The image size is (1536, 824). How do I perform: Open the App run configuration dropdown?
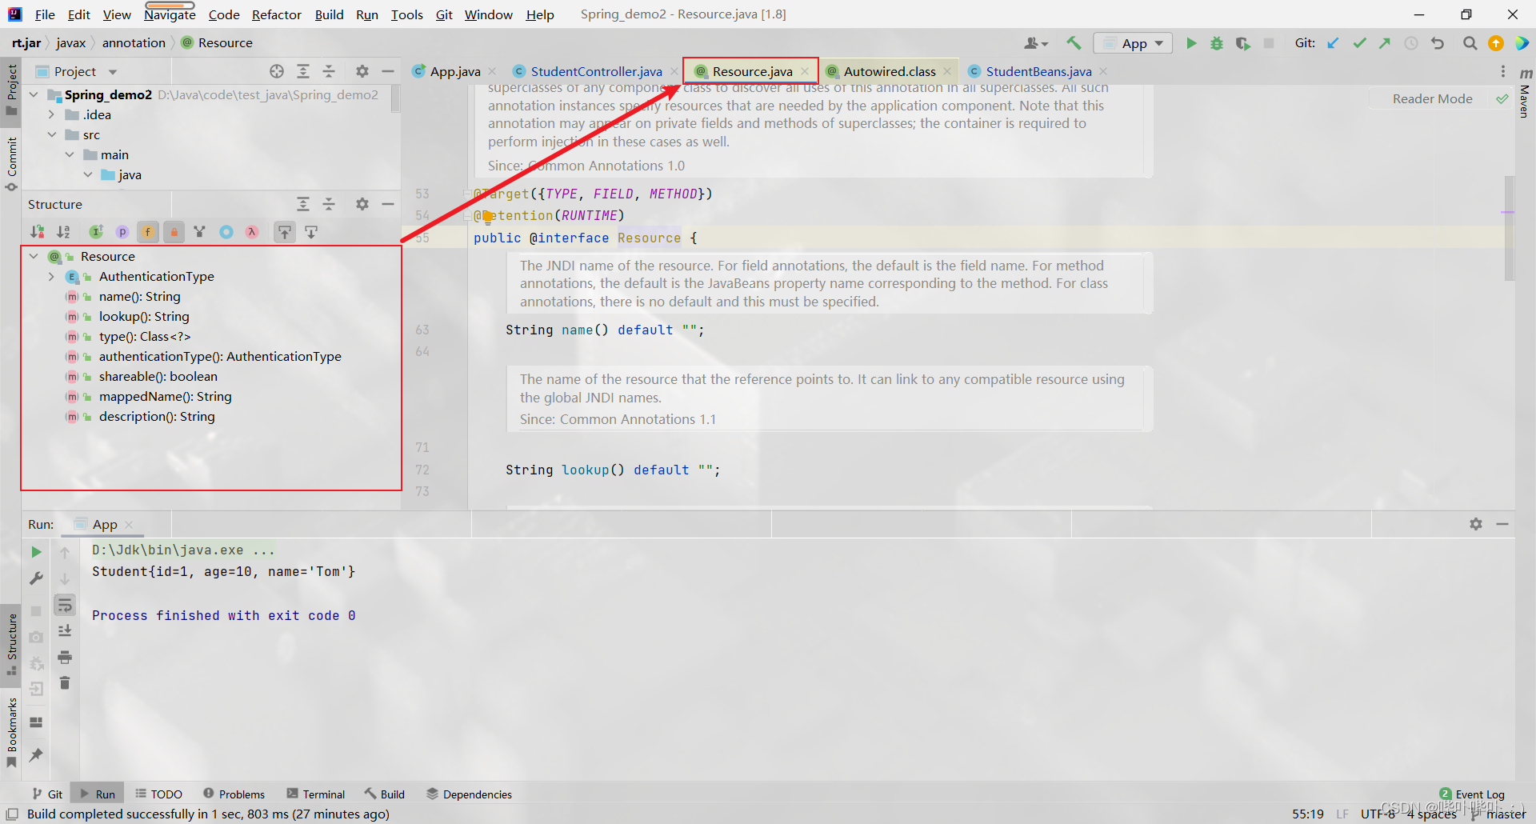(x=1133, y=43)
